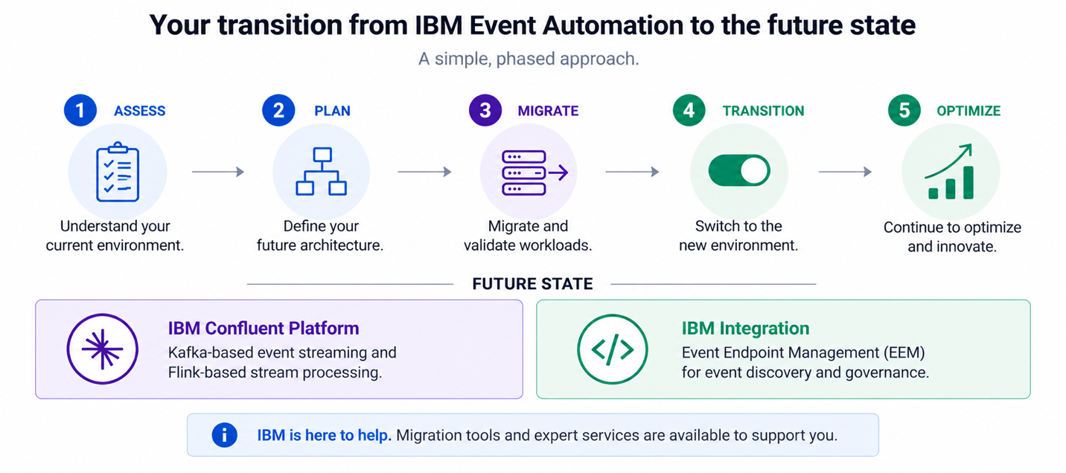Click the "Define your future architecture." text
1066x473 pixels.
point(320,236)
